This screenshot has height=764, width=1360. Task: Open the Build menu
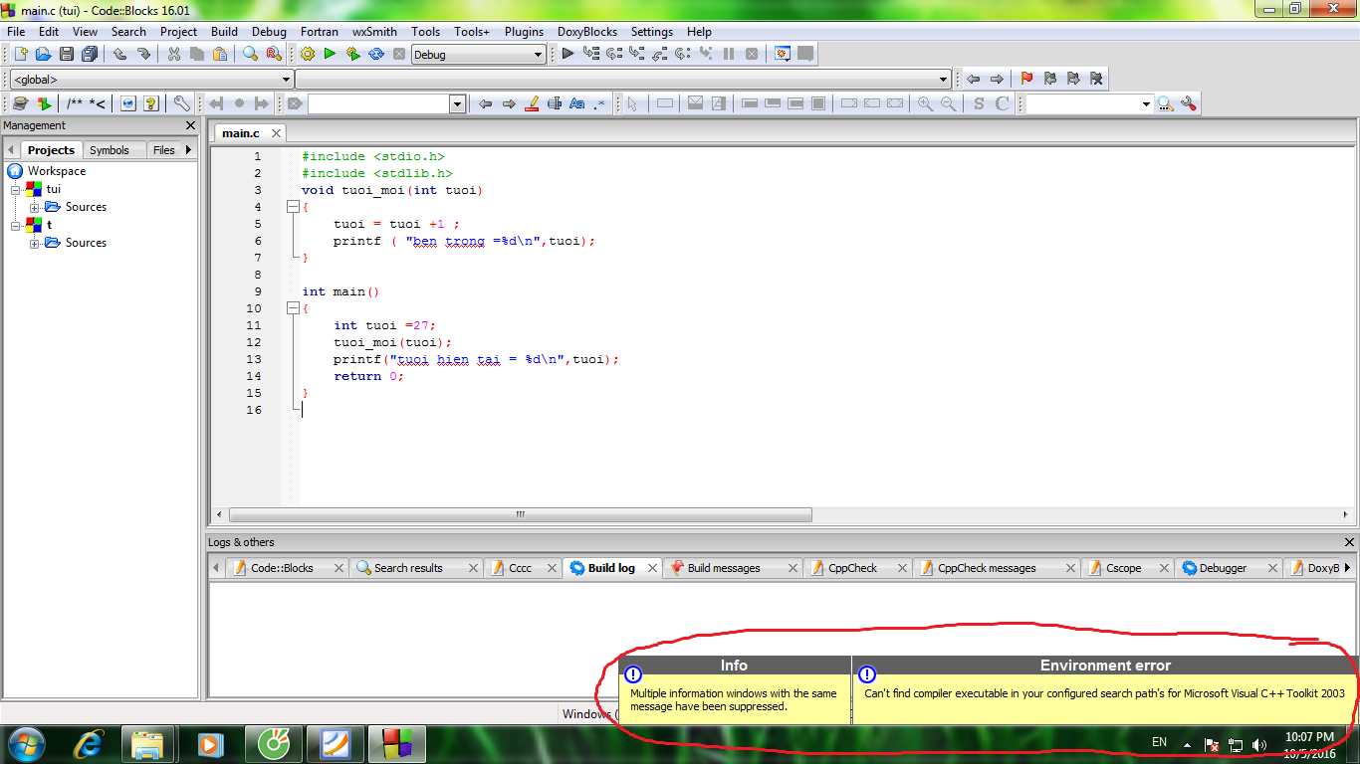point(224,32)
